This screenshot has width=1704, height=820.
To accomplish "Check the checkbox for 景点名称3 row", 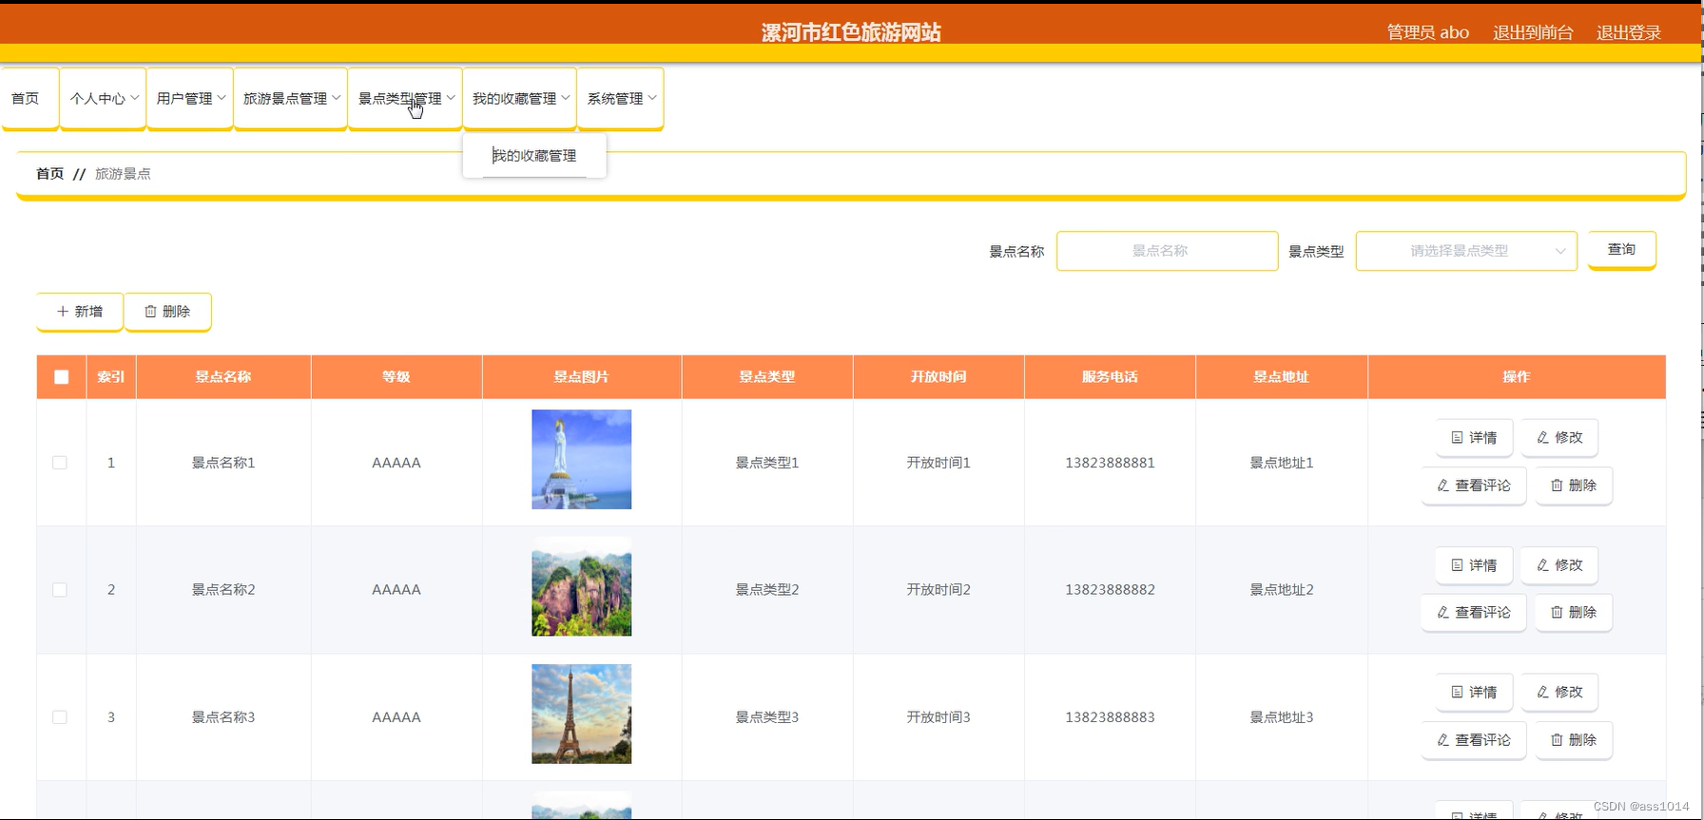I will 60,717.
